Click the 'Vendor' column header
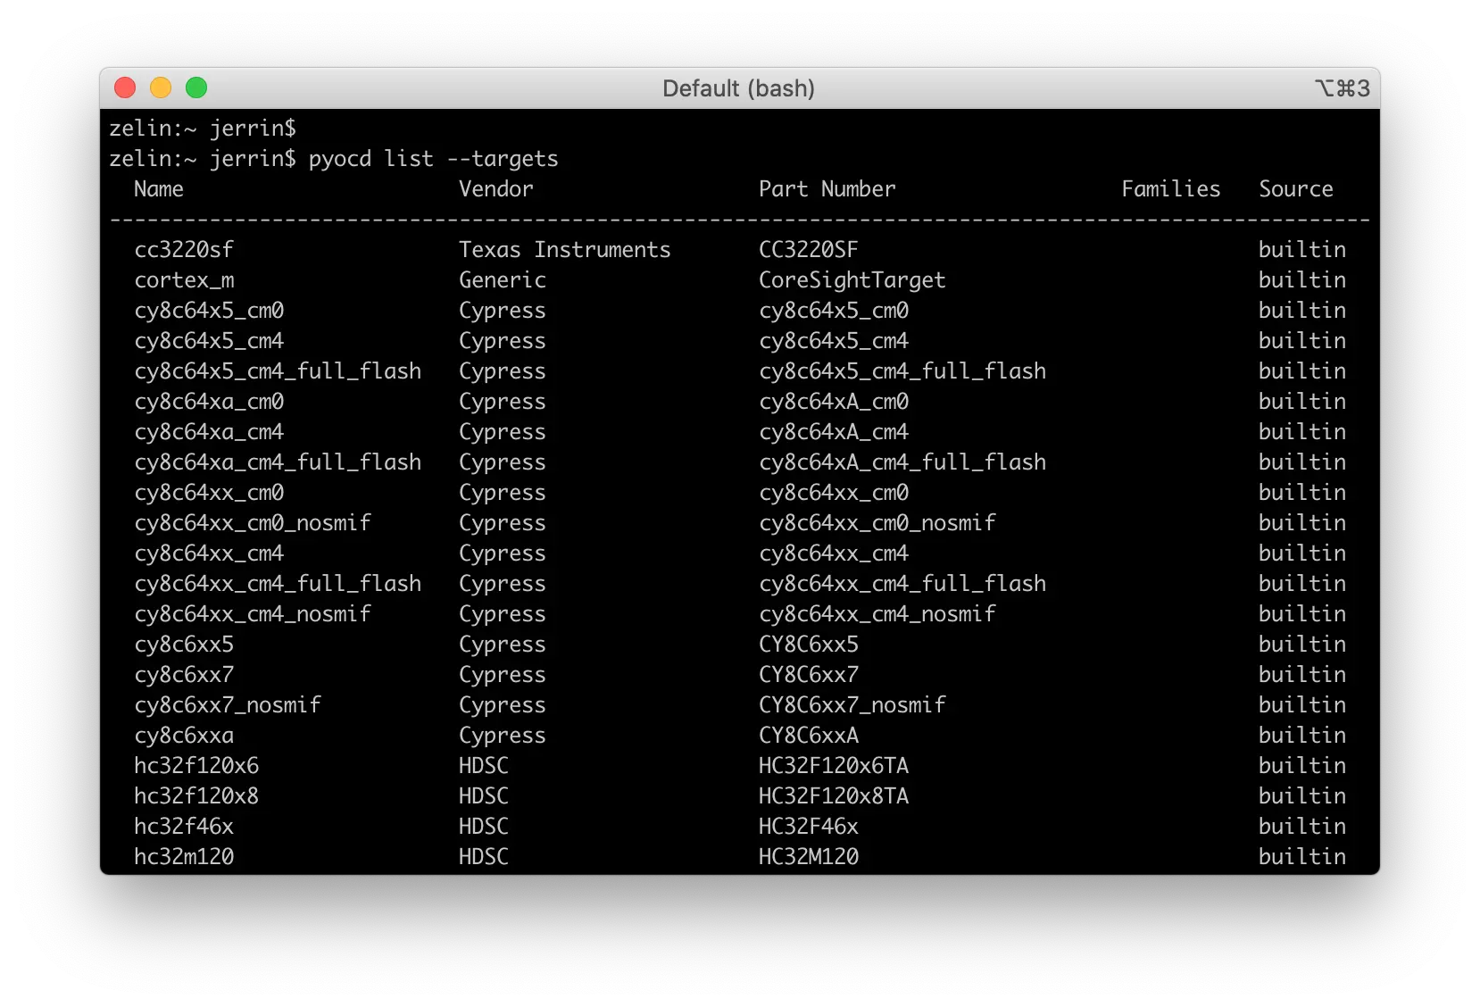The image size is (1480, 1007). 496,189
